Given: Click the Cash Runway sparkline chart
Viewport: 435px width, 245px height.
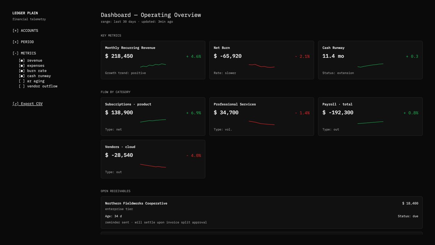Looking at the screenshot, I should [370, 66].
